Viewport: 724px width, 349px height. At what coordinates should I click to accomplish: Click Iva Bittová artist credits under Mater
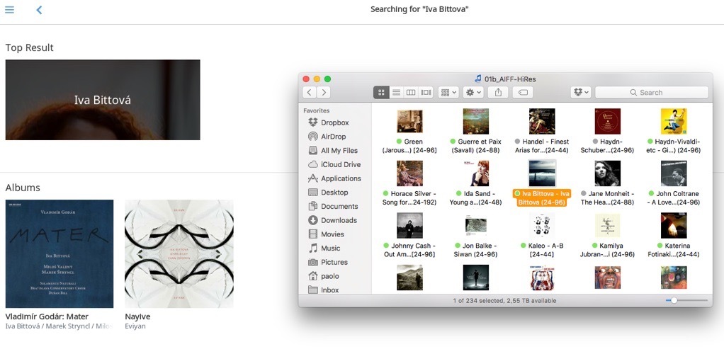(59, 326)
